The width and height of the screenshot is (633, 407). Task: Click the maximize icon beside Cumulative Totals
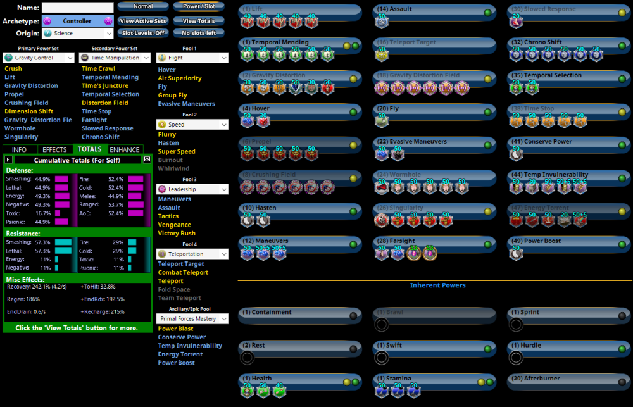(147, 160)
